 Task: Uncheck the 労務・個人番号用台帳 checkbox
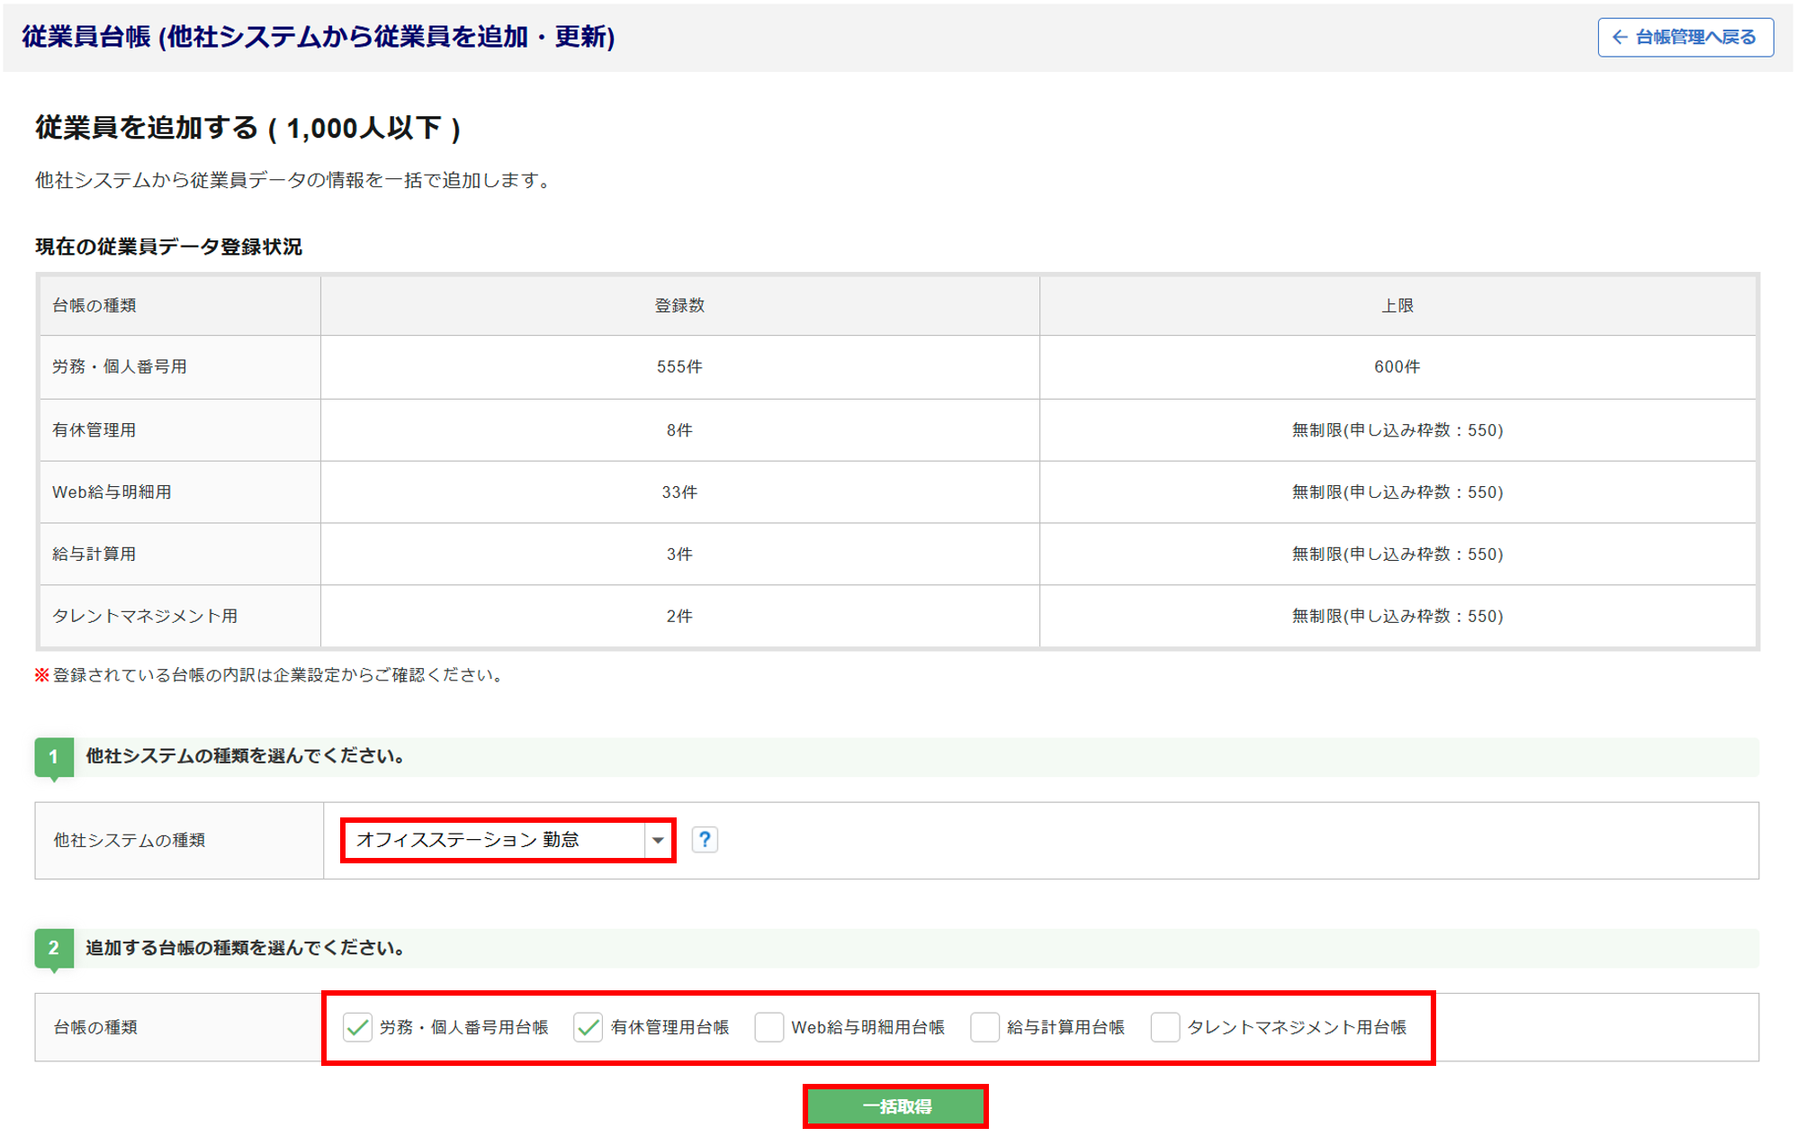pyautogui.click(x=357, y=1027)
